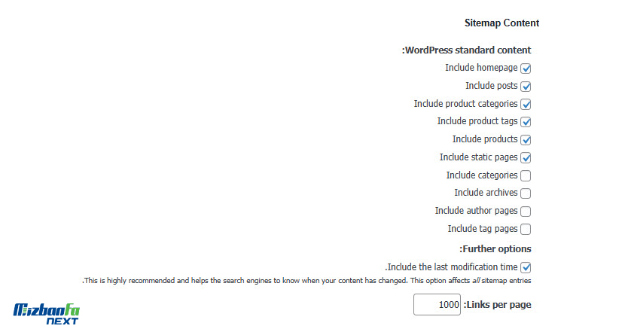This screenshot has width=628, height=335.
Task: Enable Include author pages
Action: pyautogui.click(x=526, y=211)
